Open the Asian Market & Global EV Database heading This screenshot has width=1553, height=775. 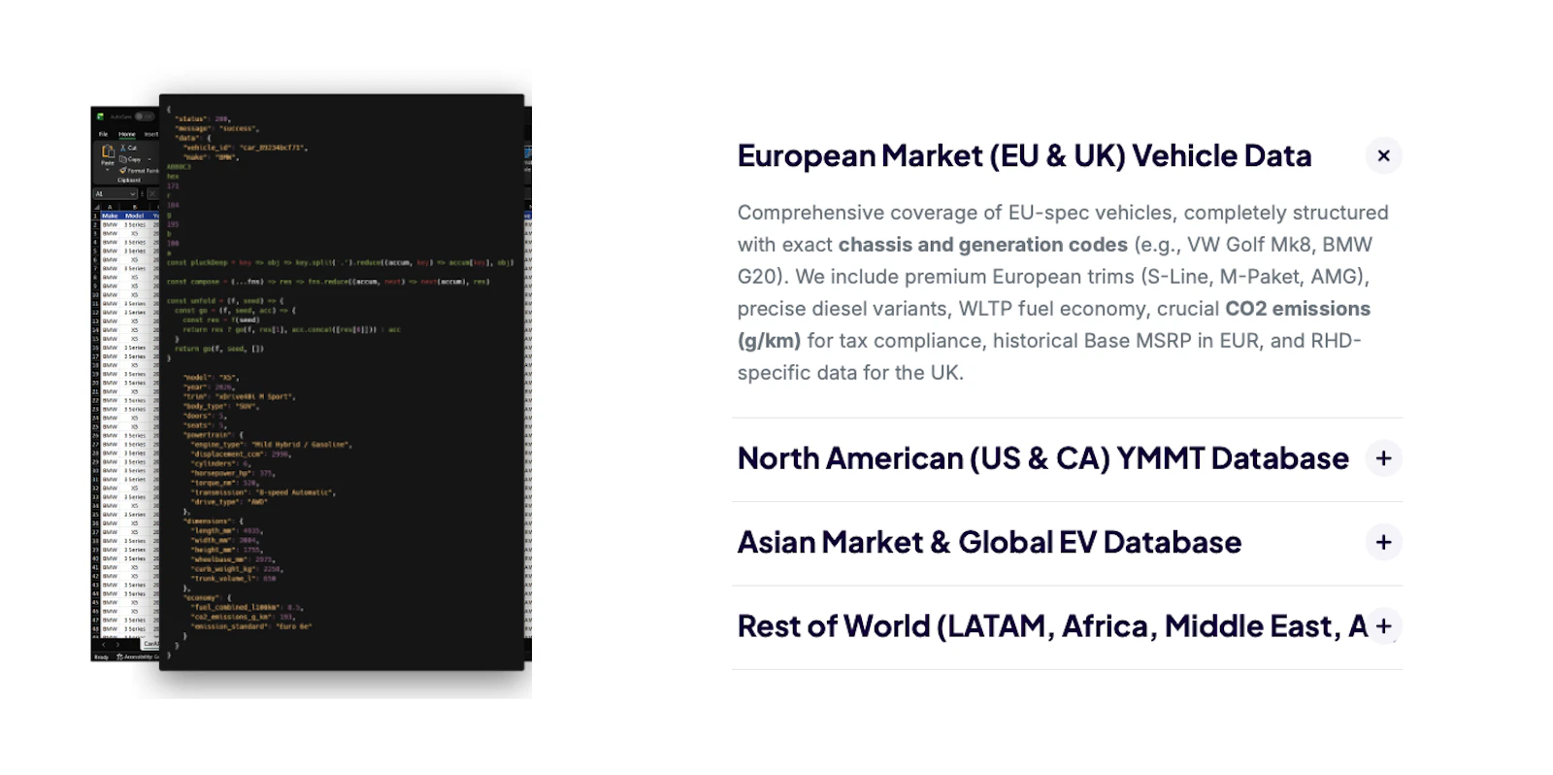pyautogui.click(x=989, y=542)
